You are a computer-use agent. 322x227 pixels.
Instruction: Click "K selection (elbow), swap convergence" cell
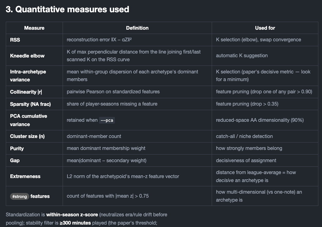[265, 40]
